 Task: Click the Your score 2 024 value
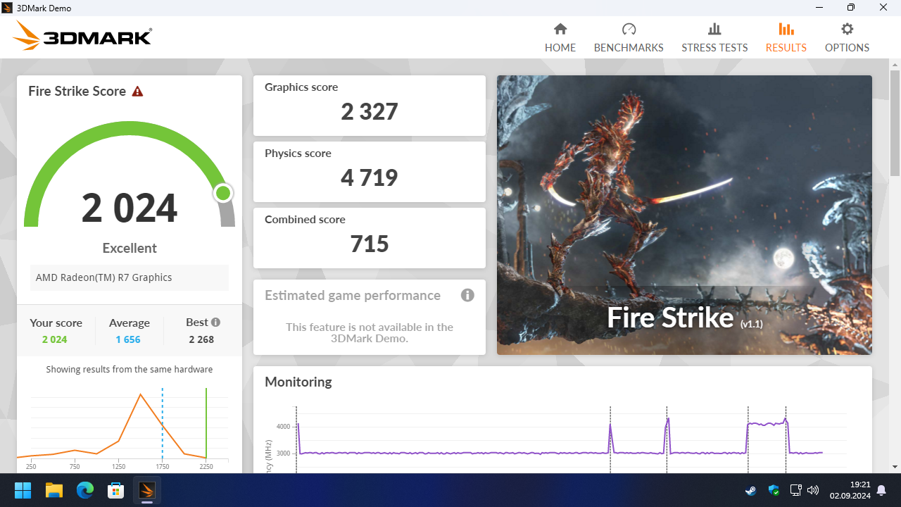click(56, 339)
